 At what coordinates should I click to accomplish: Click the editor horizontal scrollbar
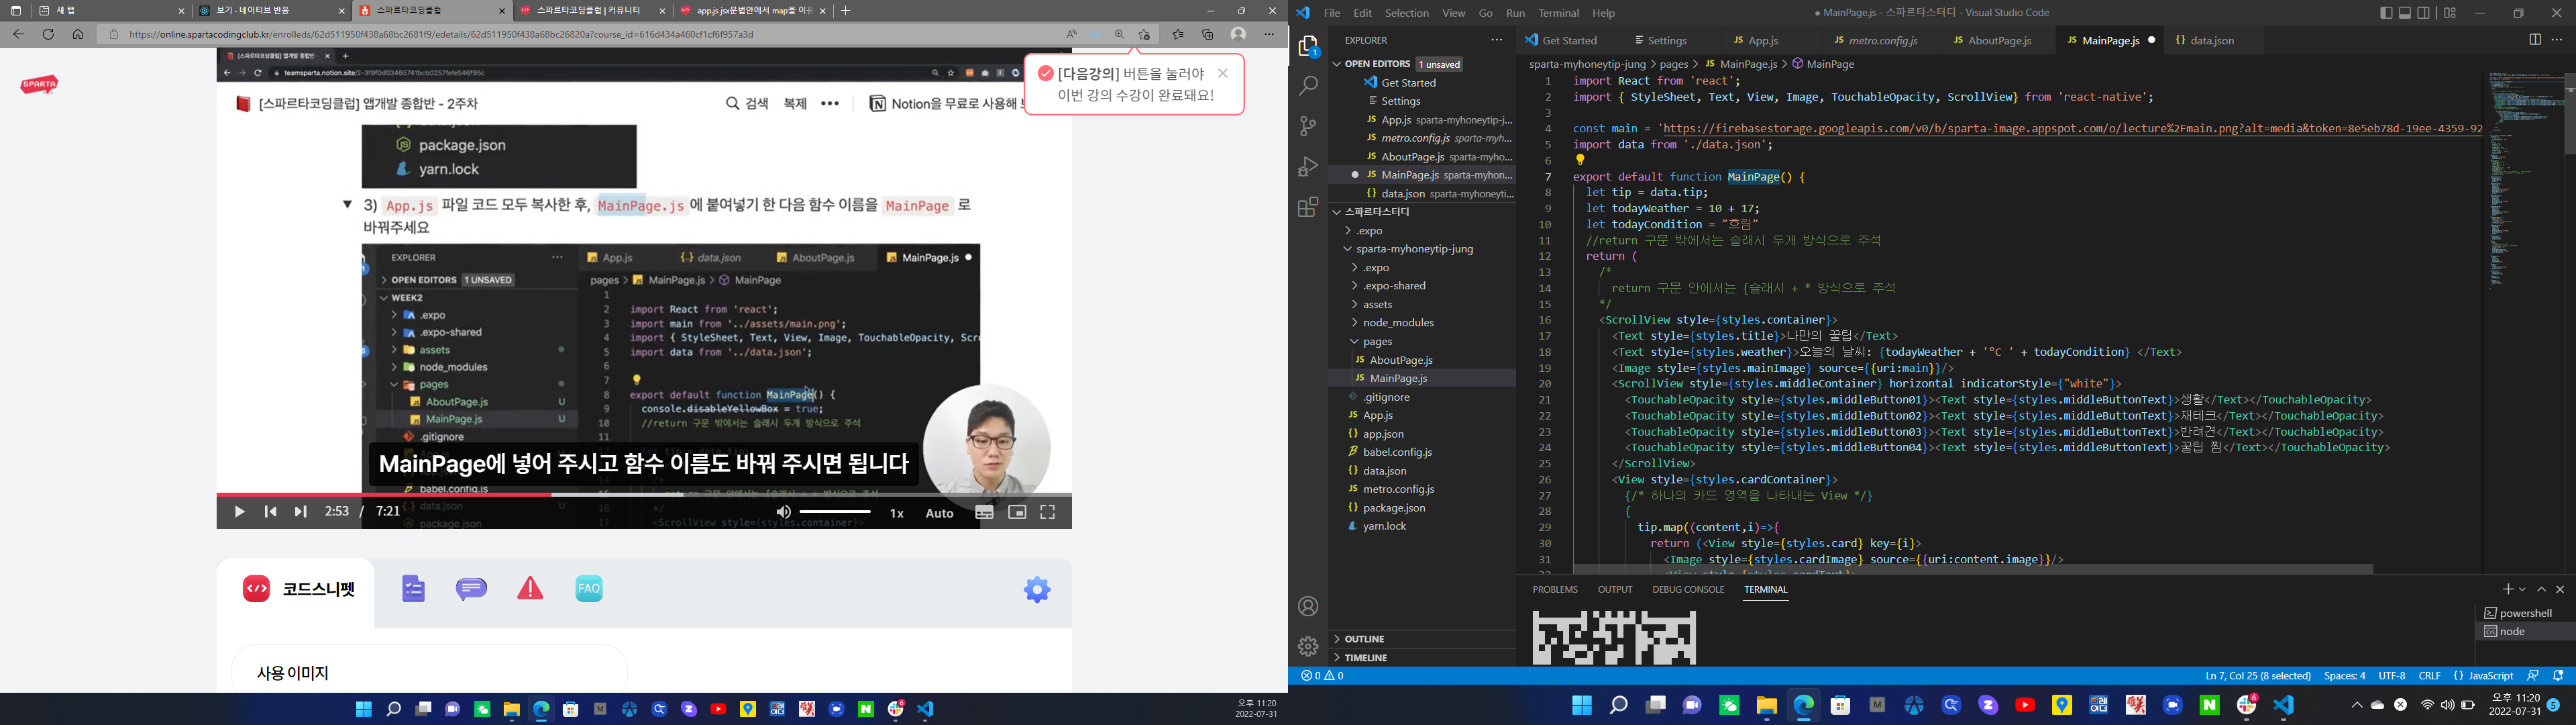click(x=1973, y=569)
